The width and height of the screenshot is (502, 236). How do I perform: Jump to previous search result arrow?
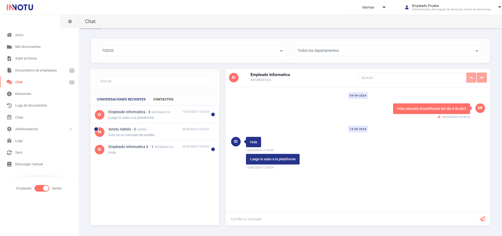point(471,78)
